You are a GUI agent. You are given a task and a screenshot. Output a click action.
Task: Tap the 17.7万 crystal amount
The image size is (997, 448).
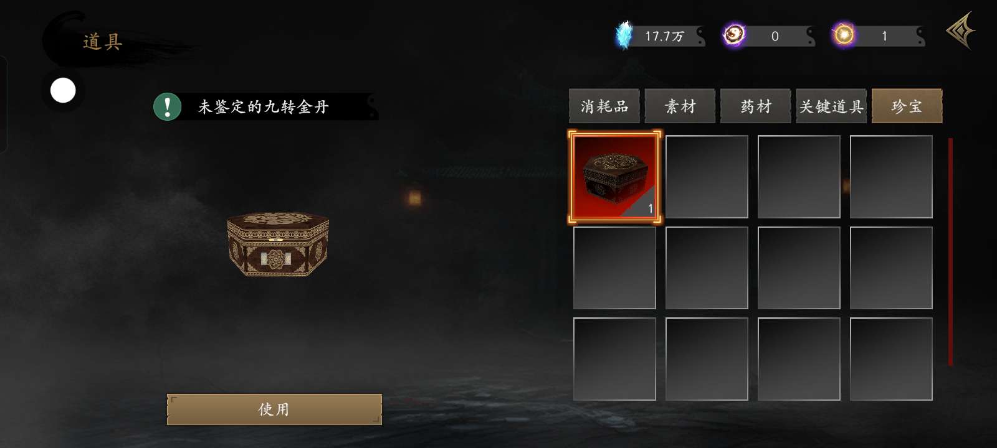(664, 36)
